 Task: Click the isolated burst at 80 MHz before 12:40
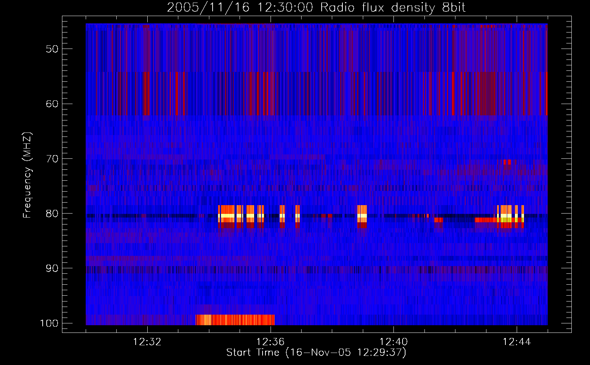tap(362, 217)
